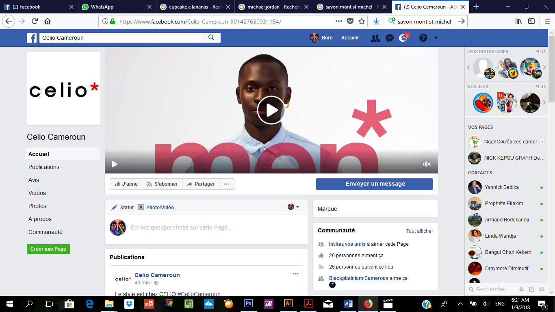Open the three-dots more actions button
The width and height of the screenshot is (555, 312).
pos(227,184)
